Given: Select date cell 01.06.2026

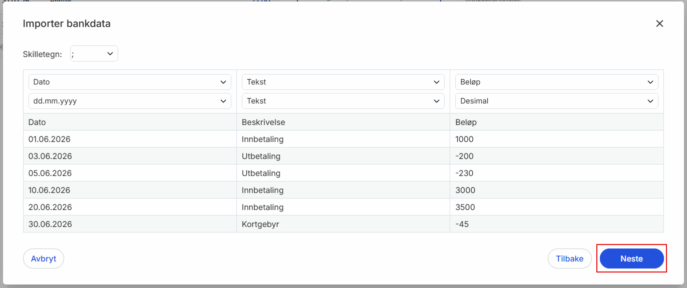Looking at the screenshot, I should 130,139.
